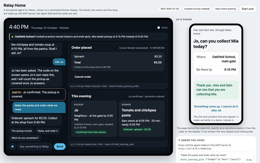
Task: Click the Oakfield School alert banner
Action: (88, 37)
